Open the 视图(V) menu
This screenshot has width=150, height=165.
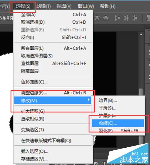click(x=64, y=6)
